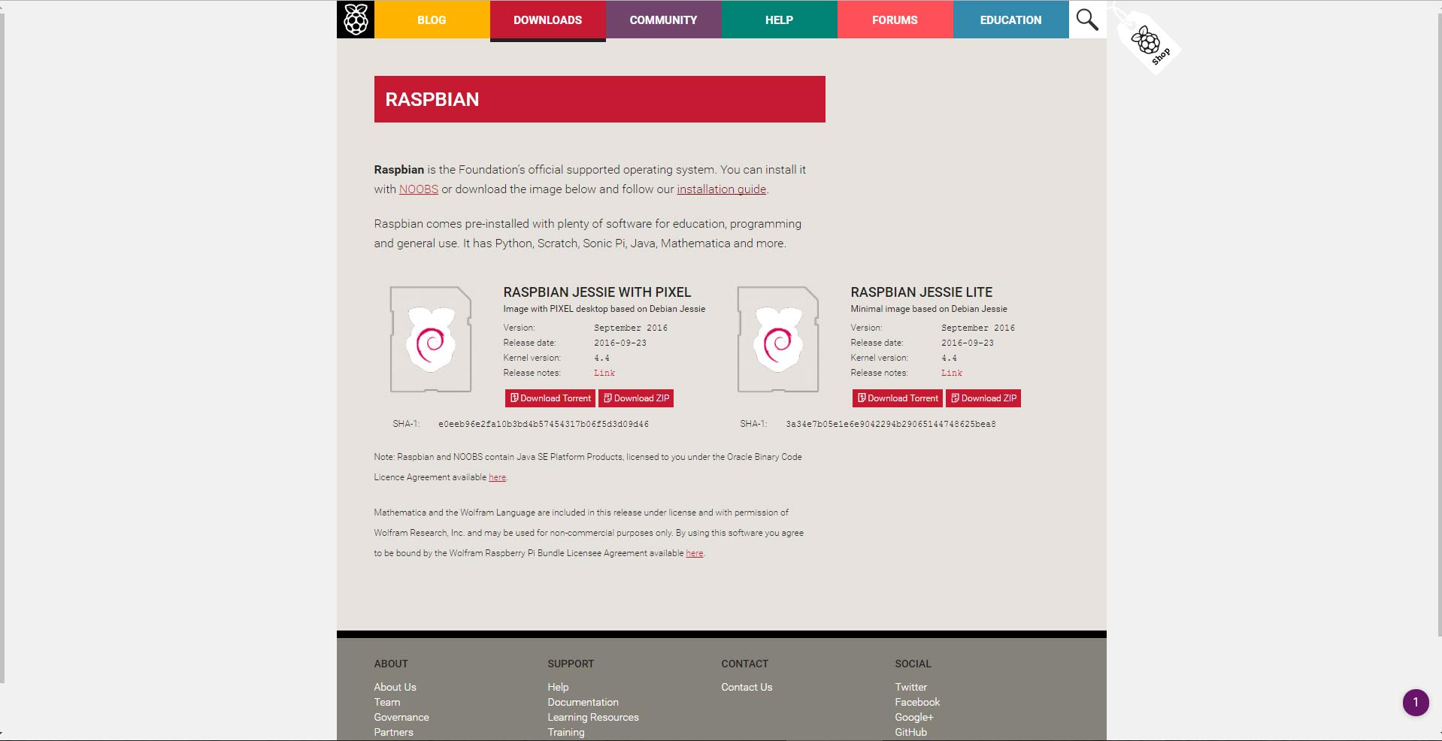Open the search magnifier icon
Screen dimensions: 1442x741
(x=1087, y=20)
